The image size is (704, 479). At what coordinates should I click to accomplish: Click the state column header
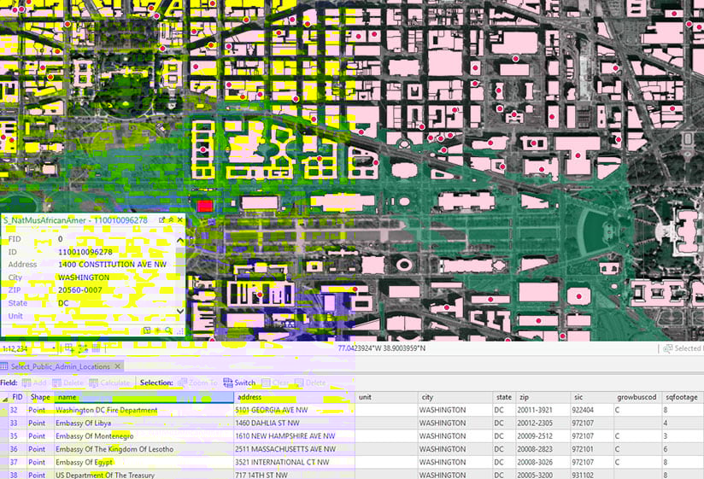click(x=504, y=397)
